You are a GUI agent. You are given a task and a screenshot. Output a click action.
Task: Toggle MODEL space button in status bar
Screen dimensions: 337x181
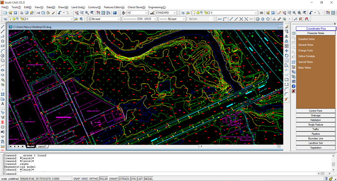(x=149, y=179)
